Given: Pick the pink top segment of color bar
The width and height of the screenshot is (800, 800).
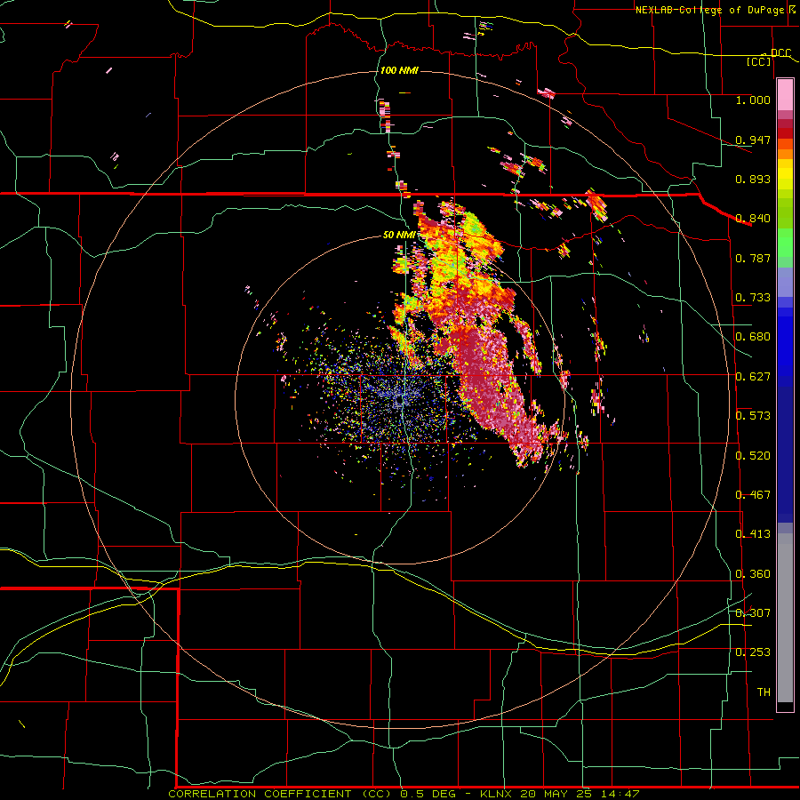Looking at the screenshot, I should tap(785, 95).
